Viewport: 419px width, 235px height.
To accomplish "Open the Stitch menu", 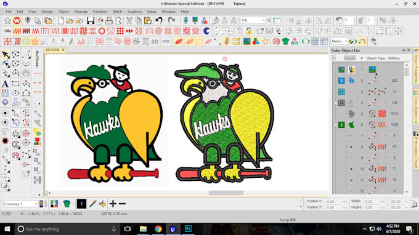I will click(117, 12).
